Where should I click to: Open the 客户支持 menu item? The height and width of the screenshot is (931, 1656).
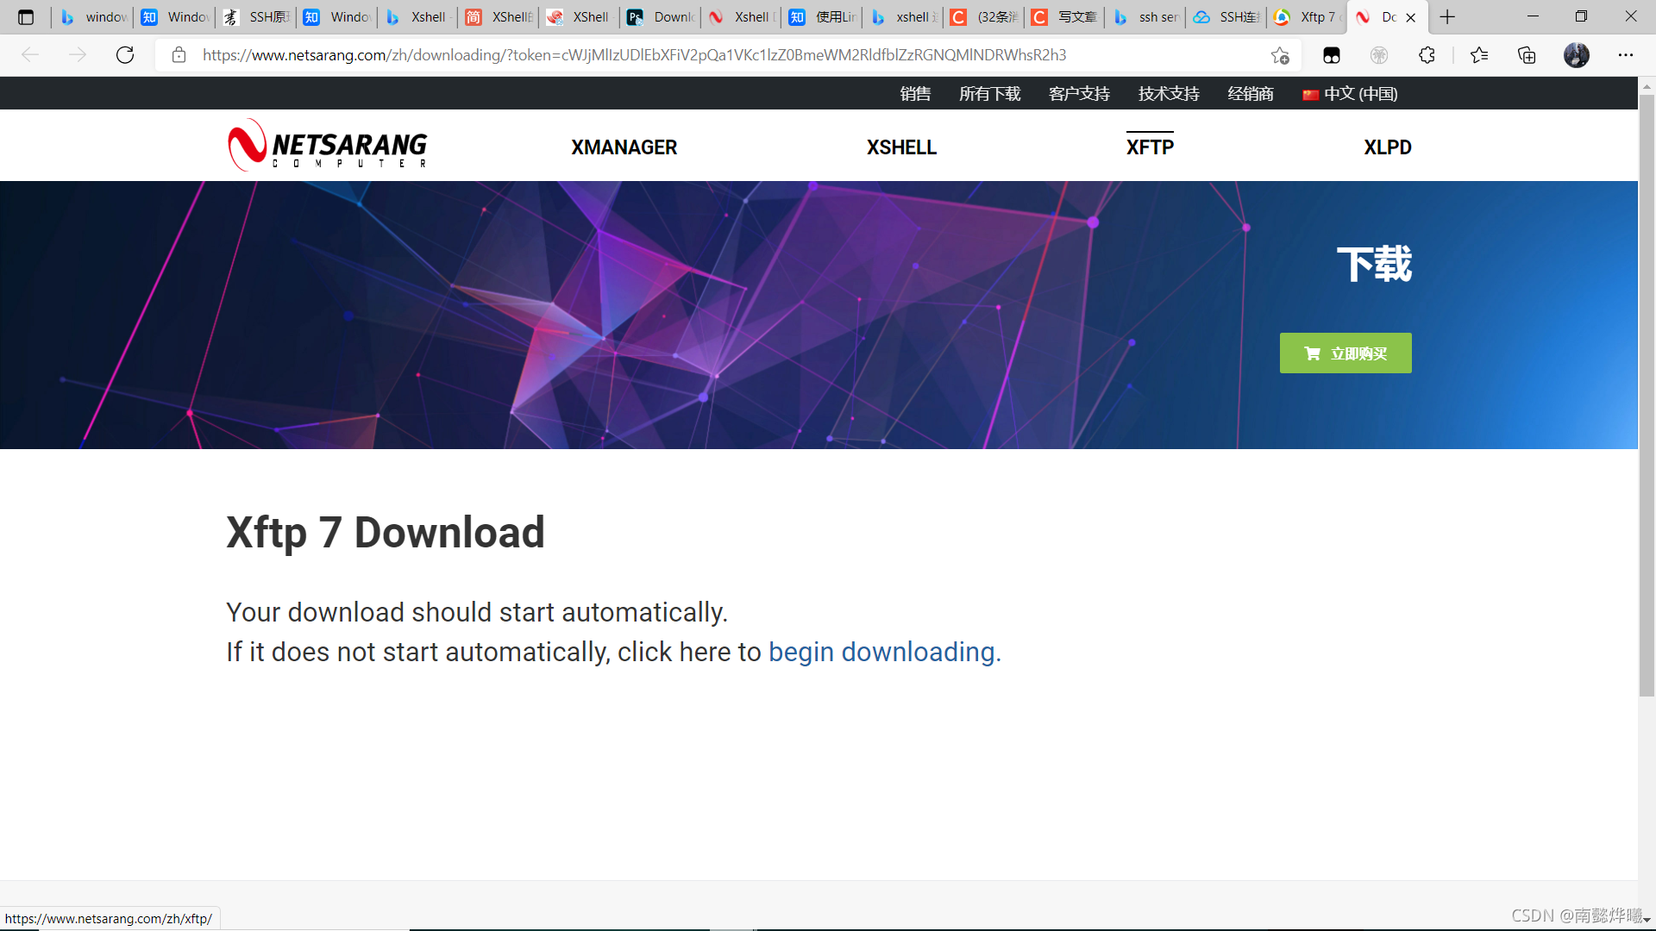tap(1079, 94)
